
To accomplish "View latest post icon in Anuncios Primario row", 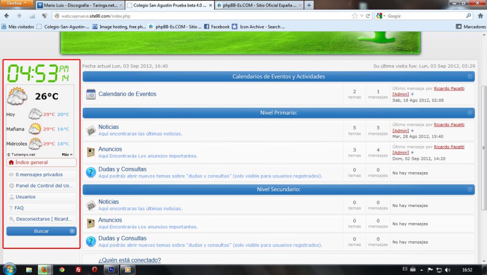I will click(412, 153).
